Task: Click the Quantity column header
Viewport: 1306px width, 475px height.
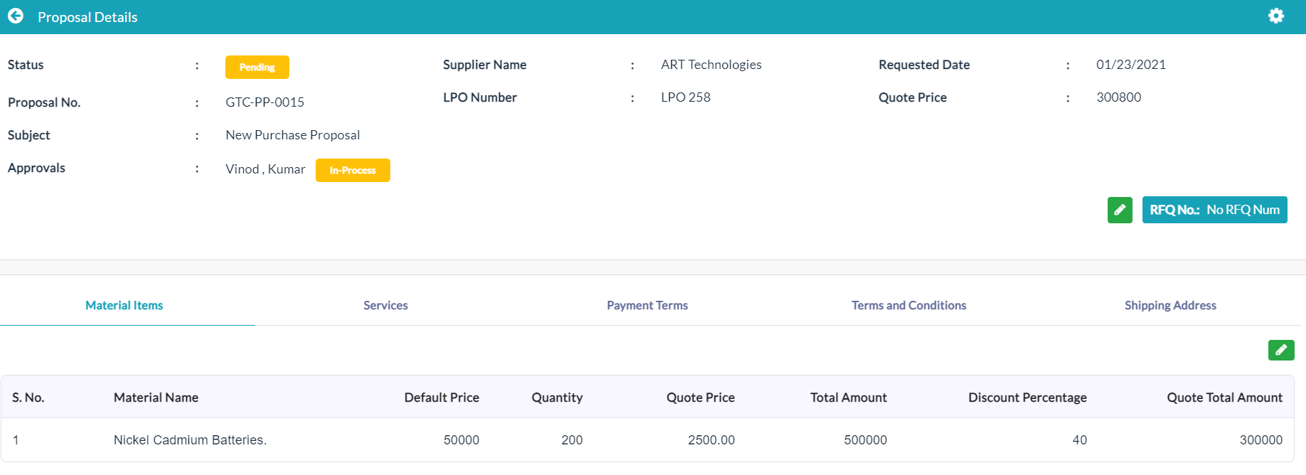Action: tap(557, 397)
